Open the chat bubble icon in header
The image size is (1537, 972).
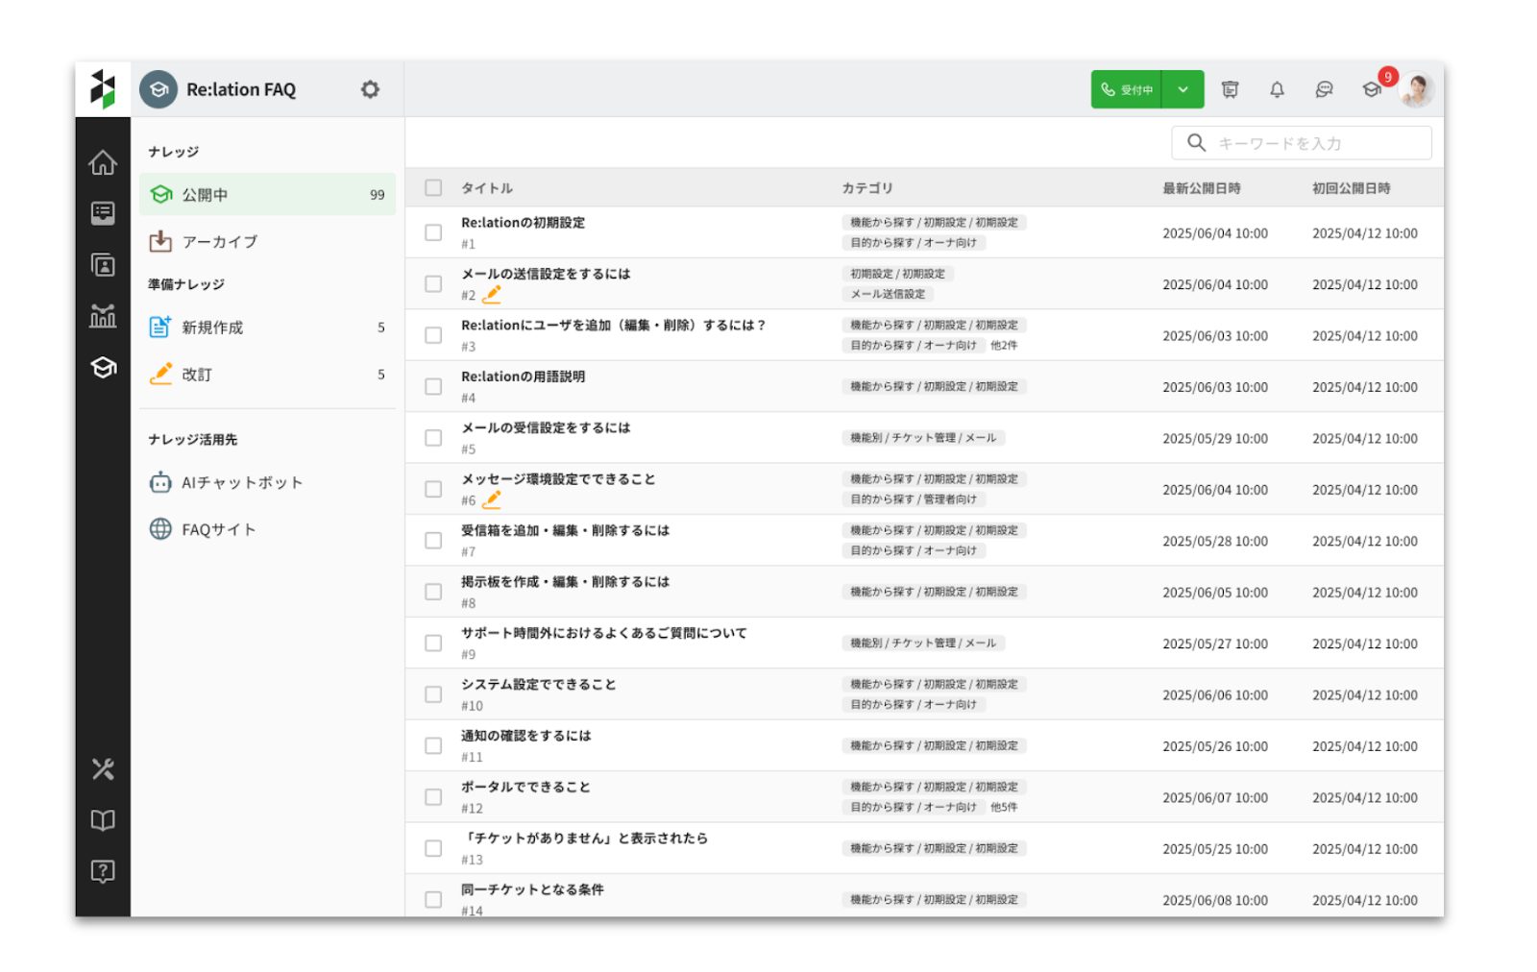coord(1324,89)
